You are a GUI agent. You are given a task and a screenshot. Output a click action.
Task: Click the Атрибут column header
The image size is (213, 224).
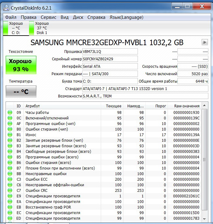click(32, 106)
